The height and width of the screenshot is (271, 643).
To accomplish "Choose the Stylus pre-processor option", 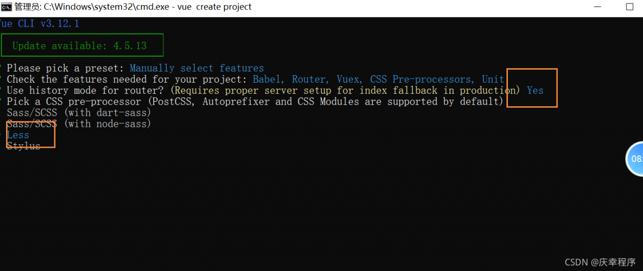I will pyautogui.click(x=23, y=146).
